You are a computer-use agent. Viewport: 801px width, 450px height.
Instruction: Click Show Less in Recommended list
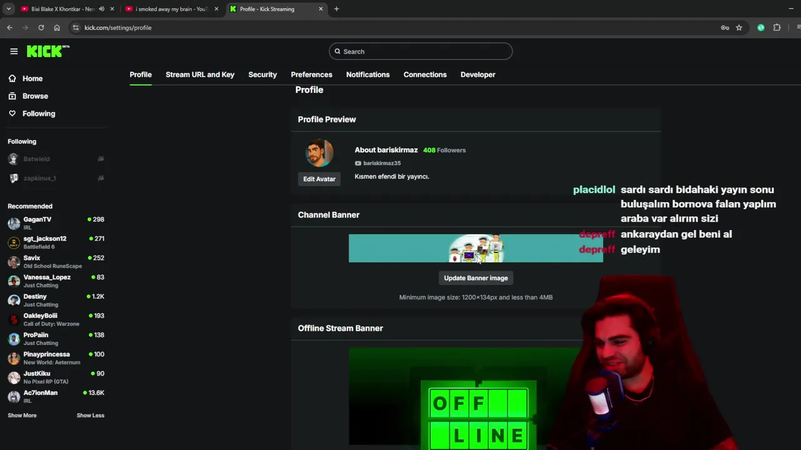click(x=91, y=416)
